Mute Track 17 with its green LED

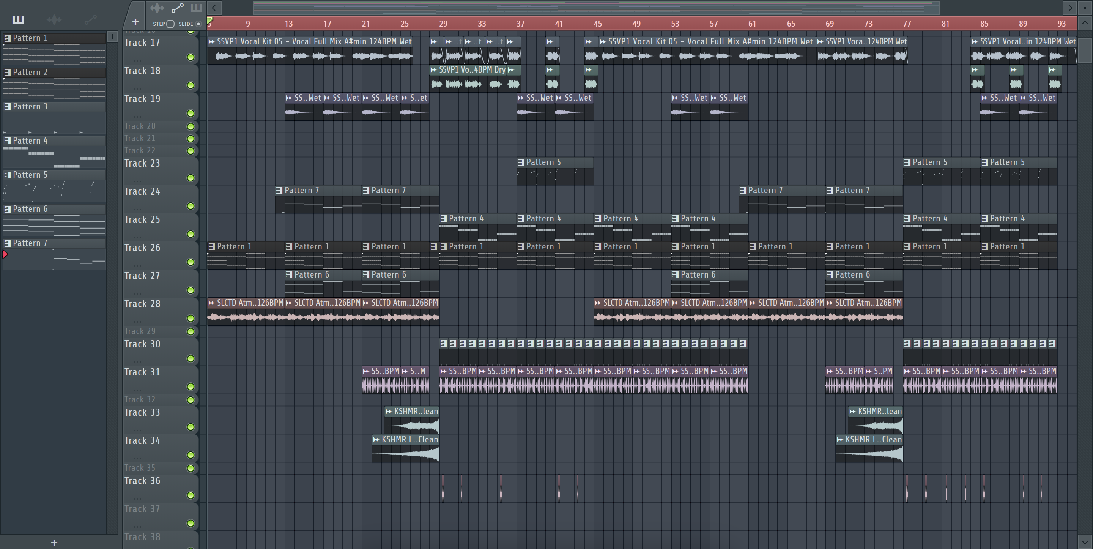tap(191, 57)
